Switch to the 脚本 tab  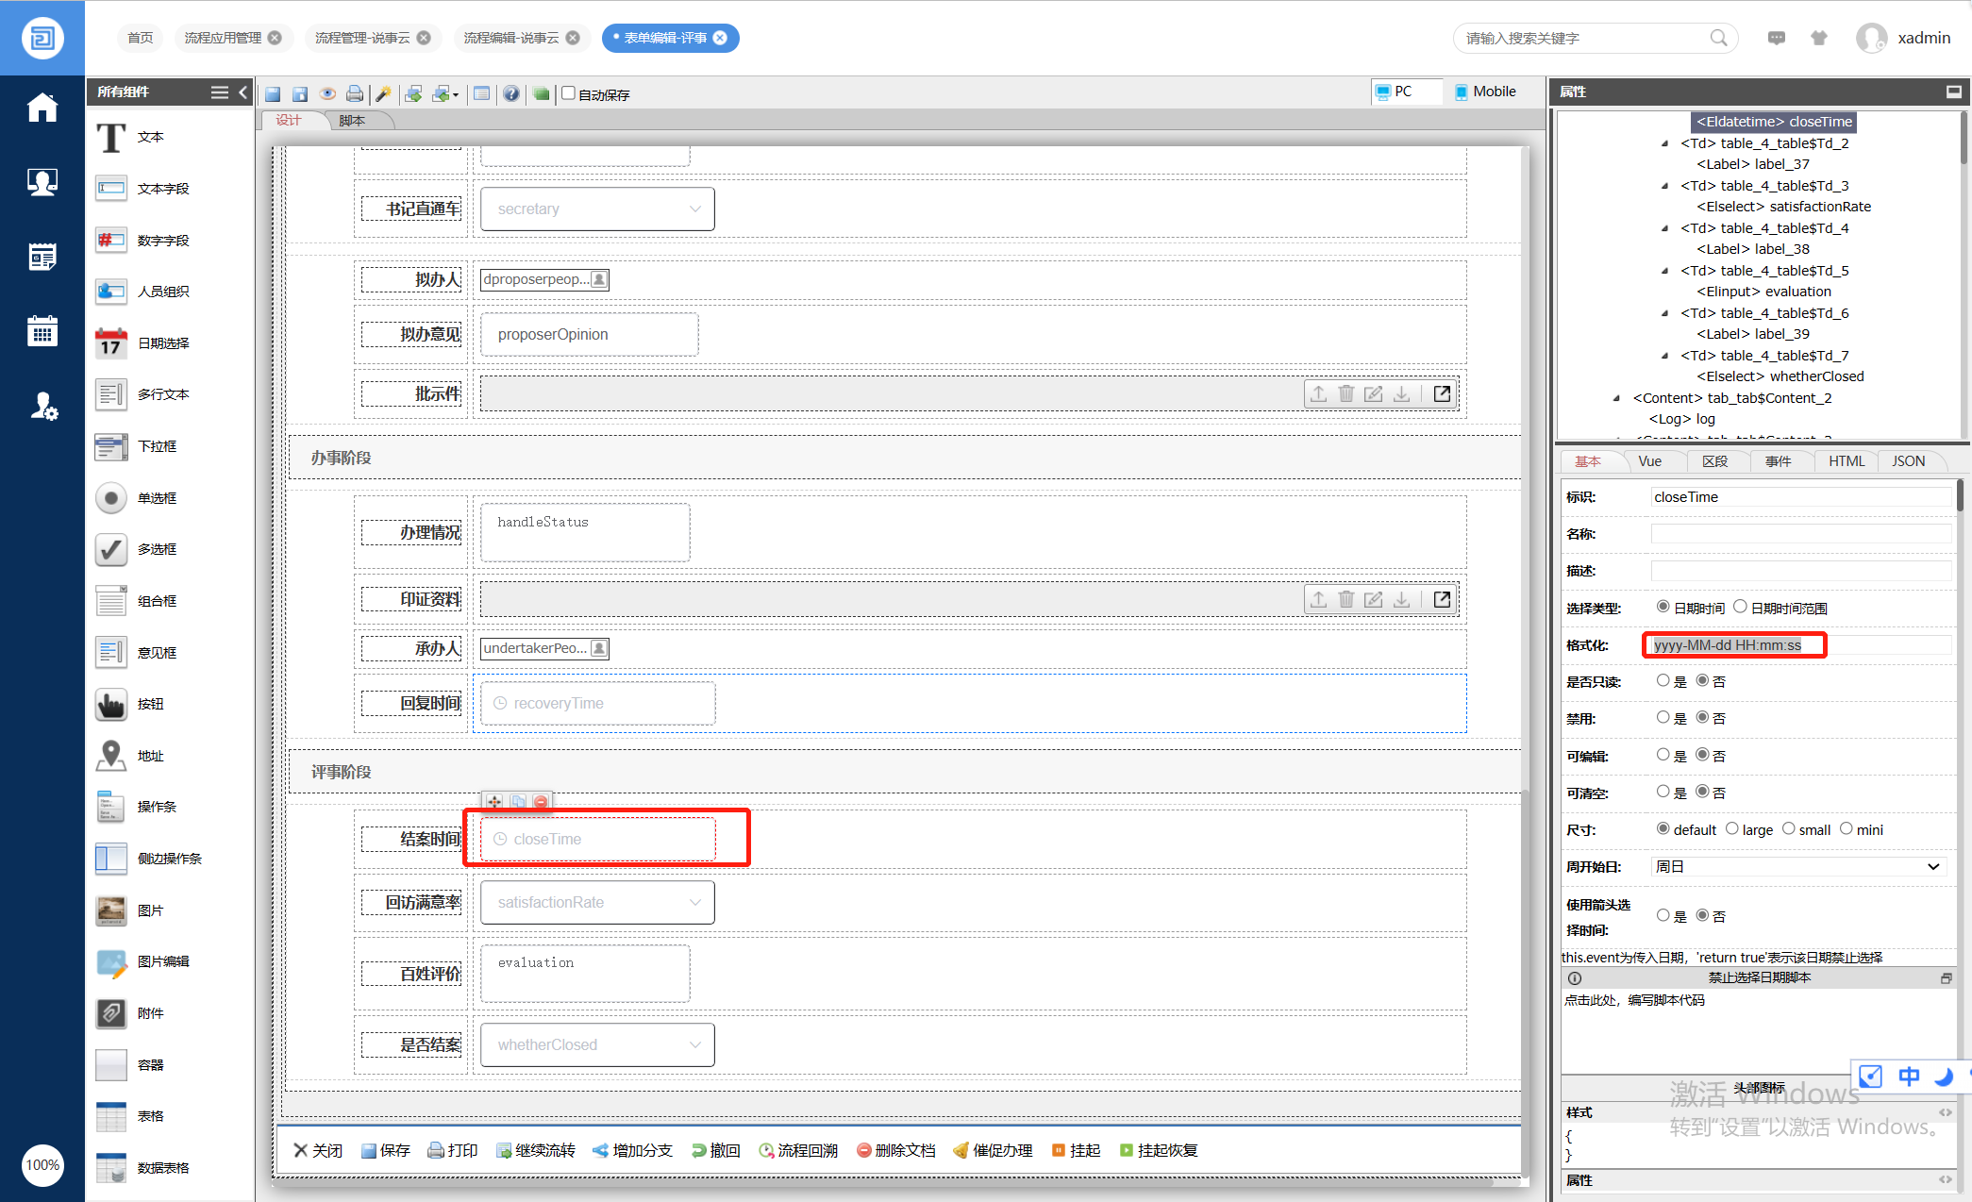(352, 121)
